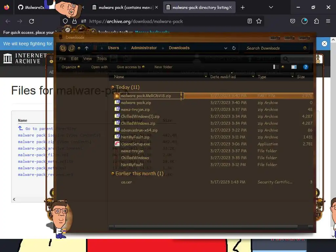Click Users in the Explorer breadcrumb
The width and height of the screenshot is (336, 252).
pos(113,48)
